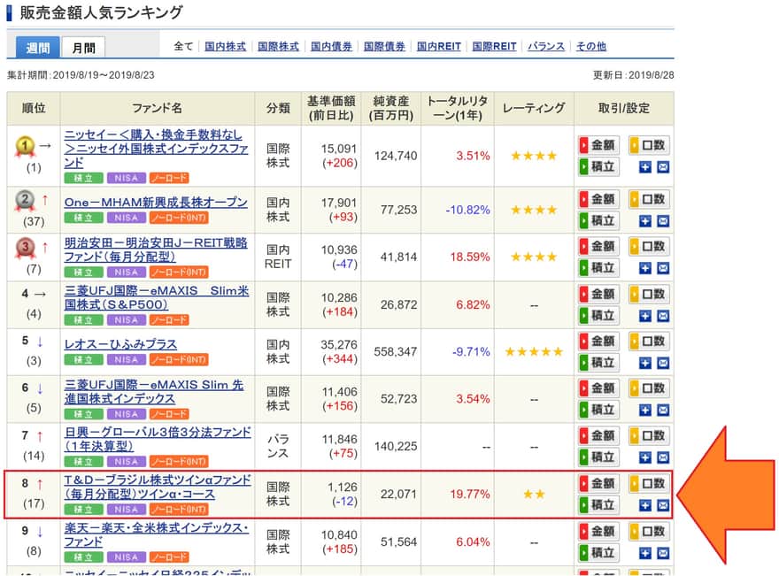
Task: Click plus icon in グローバル3倍3分法ファンド row
Action: (644, 457)
